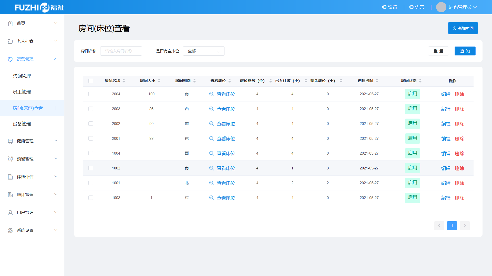Click magnifier icon in room 1003 row

(212, 198)
